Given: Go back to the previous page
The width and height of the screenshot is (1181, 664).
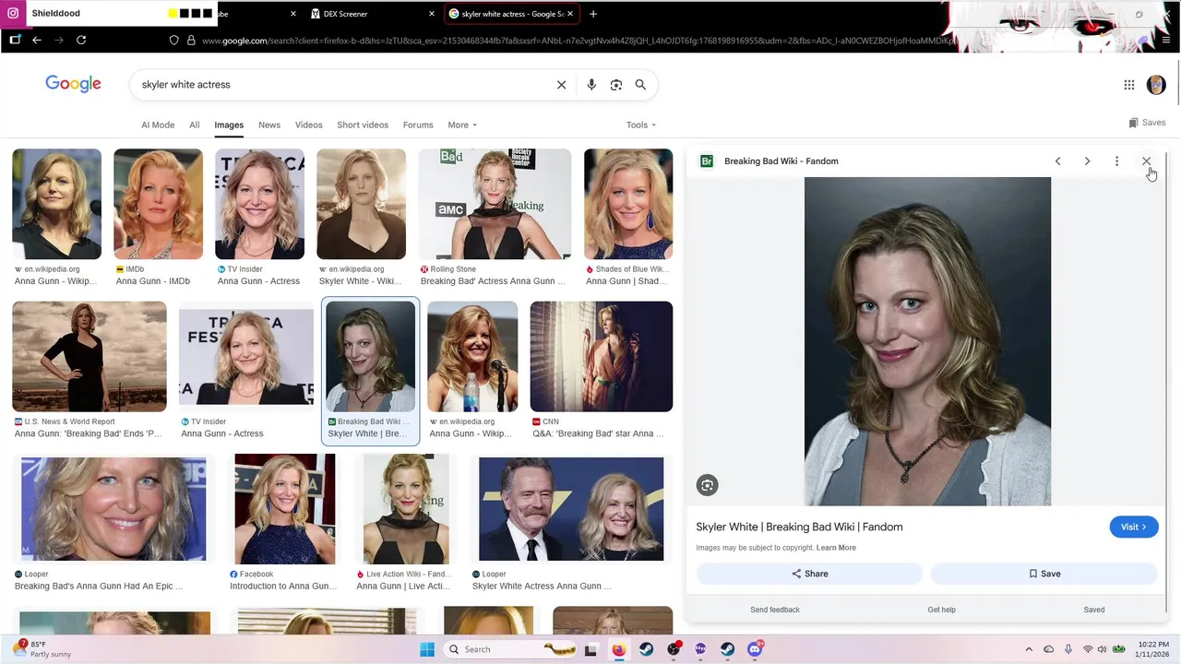Looking at the screenshot, I should (37, 40).
